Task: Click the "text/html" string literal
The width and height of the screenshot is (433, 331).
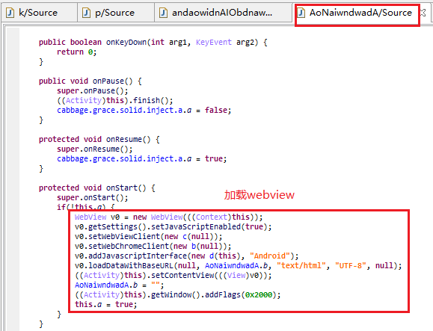Action: [x=301, y=266]
